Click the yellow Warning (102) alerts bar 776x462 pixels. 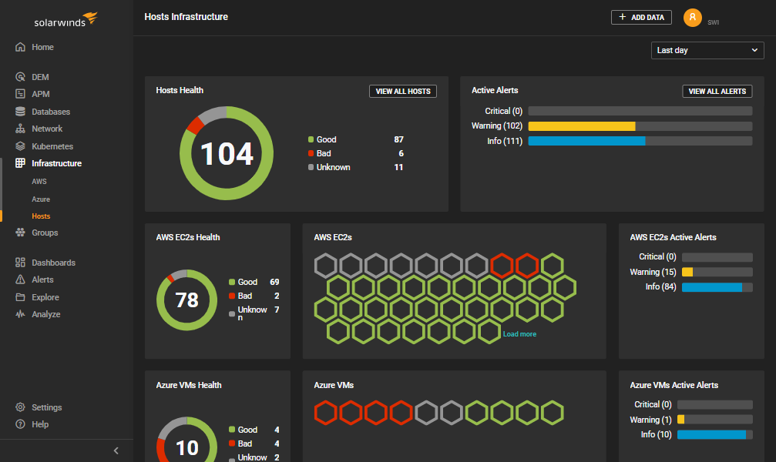click(582, 126)
